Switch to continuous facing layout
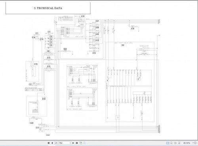Image resolution: width=198 pixels, height=146 pixels. 179,143
